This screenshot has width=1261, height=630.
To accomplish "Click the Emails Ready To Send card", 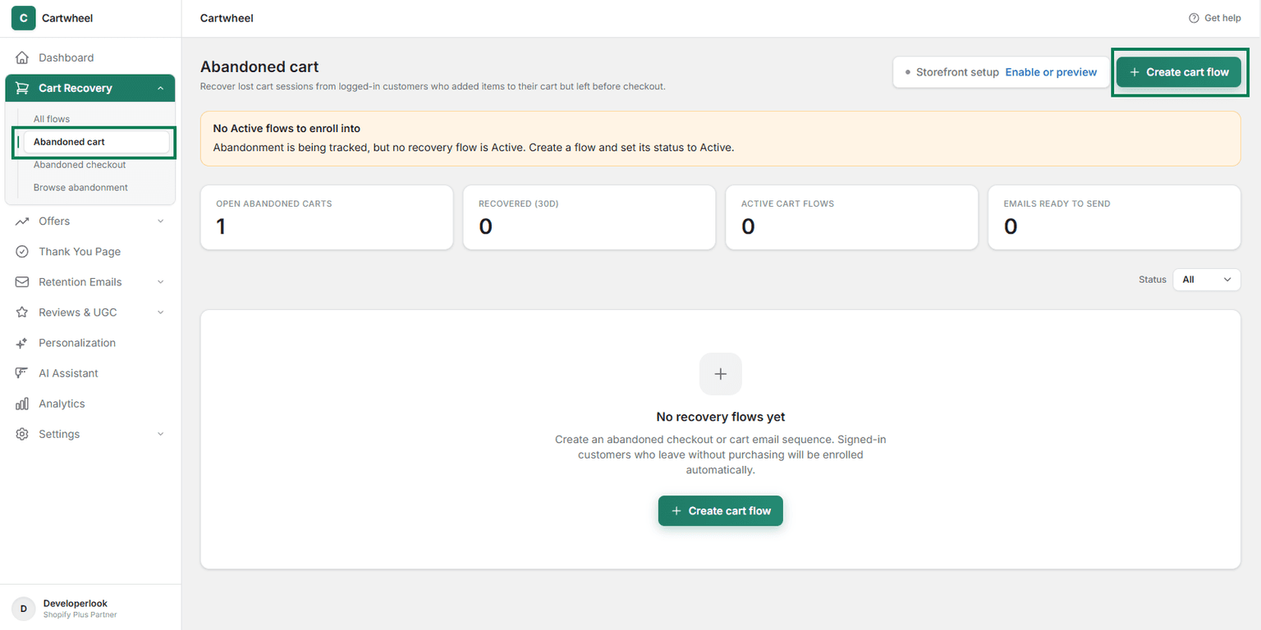I will pos(1115,217).
